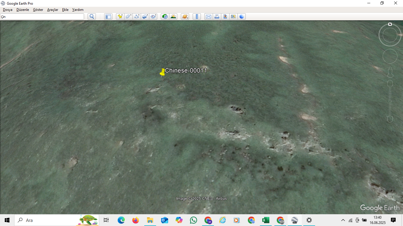The image size is (403, 226).
Task: Select the Add Image Overlay tool
Action: (145, 16)
